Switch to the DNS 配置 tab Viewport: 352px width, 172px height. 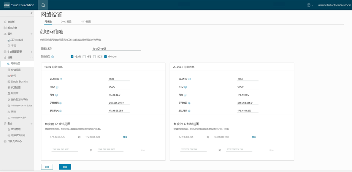click(66, 22)
